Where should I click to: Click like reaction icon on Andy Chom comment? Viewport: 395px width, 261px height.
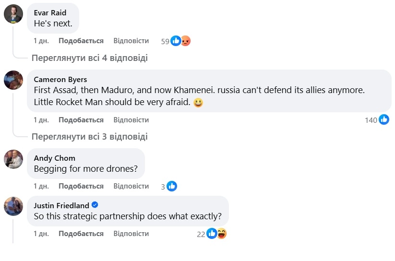pos(171,186)
